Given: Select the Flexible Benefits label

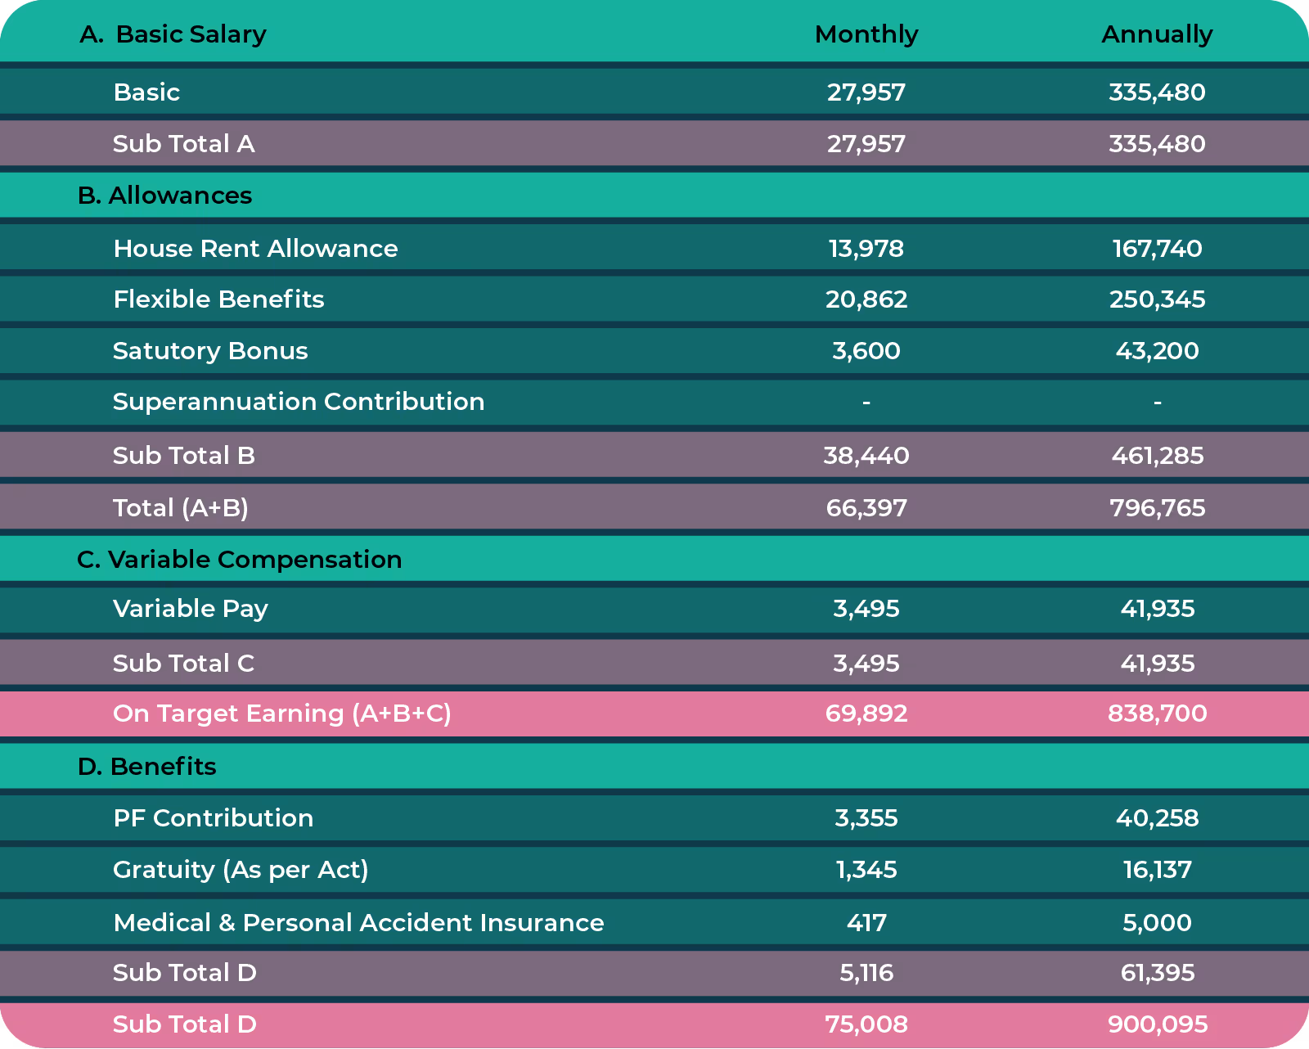Looking at the screenshot, I should [218, 299].
